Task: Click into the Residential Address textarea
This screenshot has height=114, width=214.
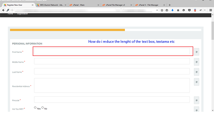Action: [112, 85]
